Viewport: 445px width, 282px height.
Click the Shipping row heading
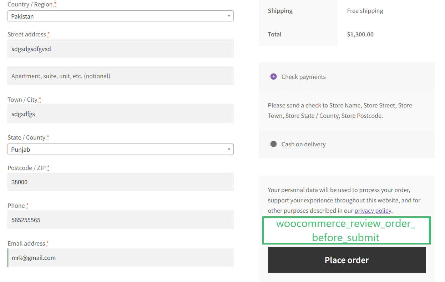[x=280, y=11]
